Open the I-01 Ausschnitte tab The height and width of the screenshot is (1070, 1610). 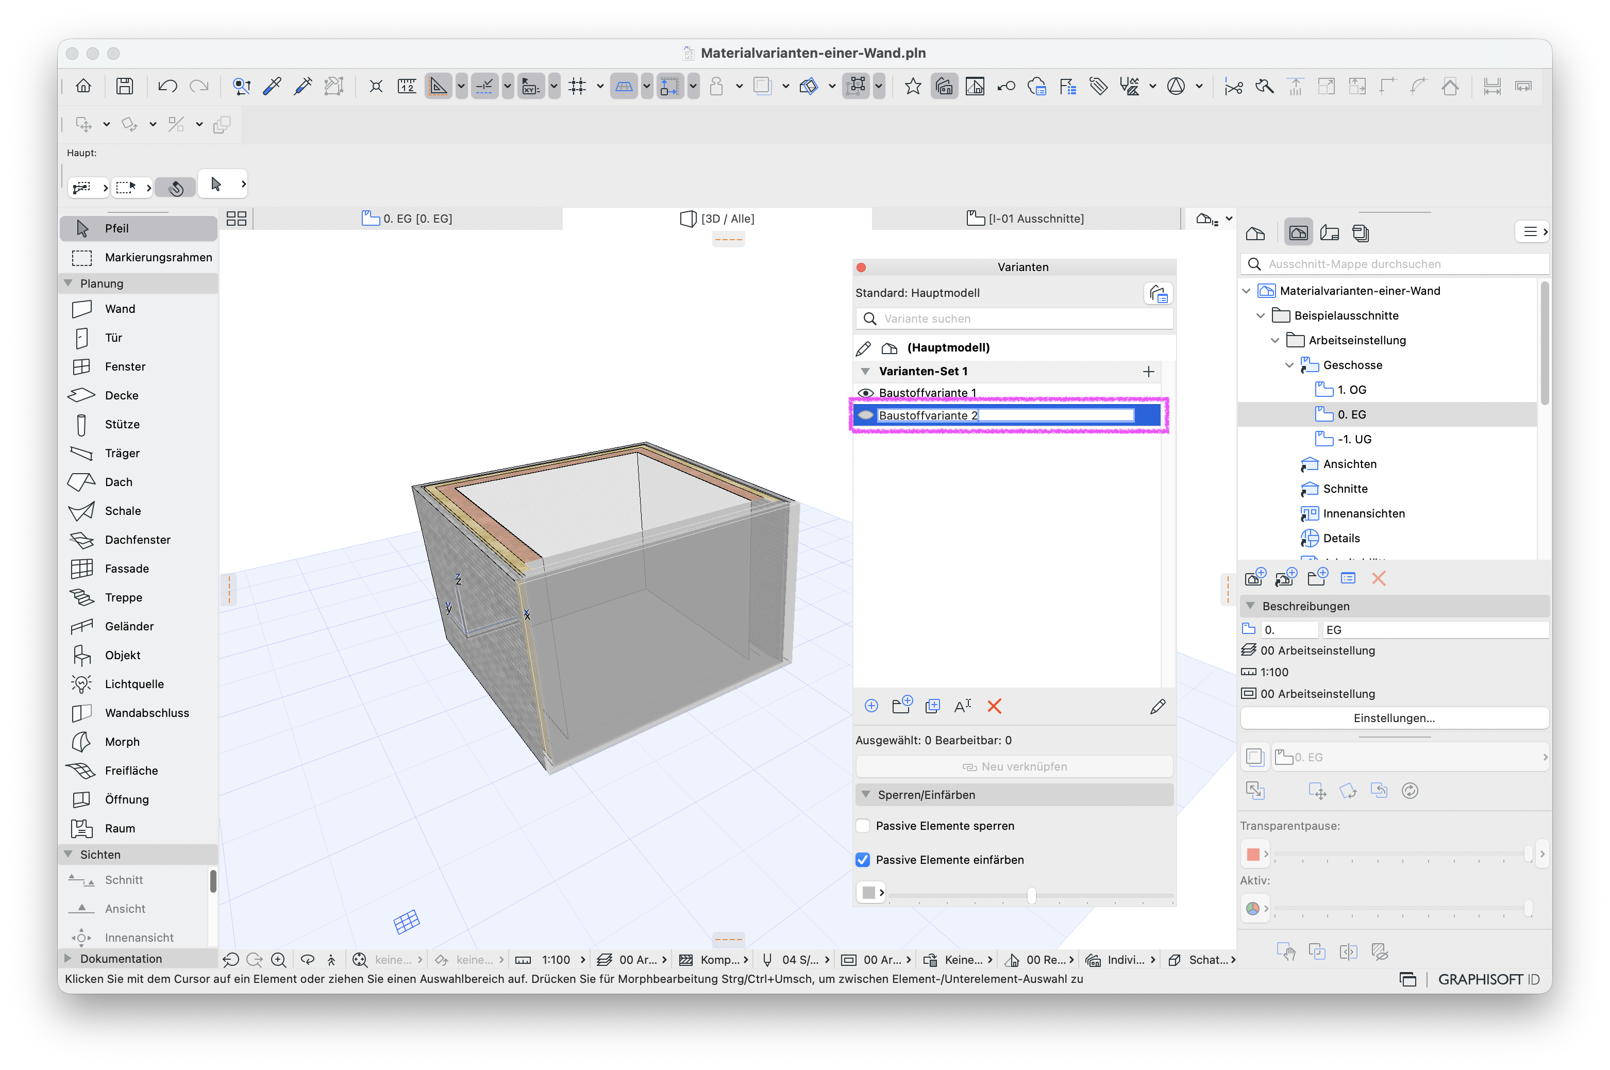tap(1026, 219)
